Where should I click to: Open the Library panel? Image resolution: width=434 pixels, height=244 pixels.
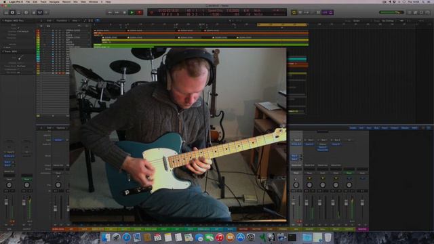[x=6, y=12]
